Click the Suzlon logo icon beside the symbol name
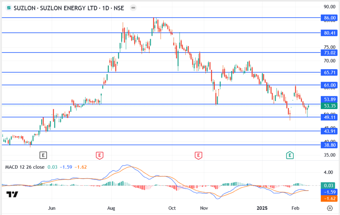This screenshot has width=340, height=215. point(9,8)
